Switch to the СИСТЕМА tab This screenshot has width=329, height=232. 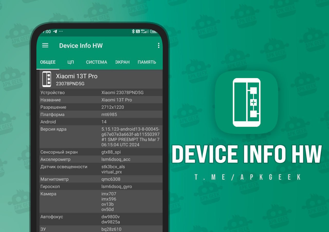(96, 62)
